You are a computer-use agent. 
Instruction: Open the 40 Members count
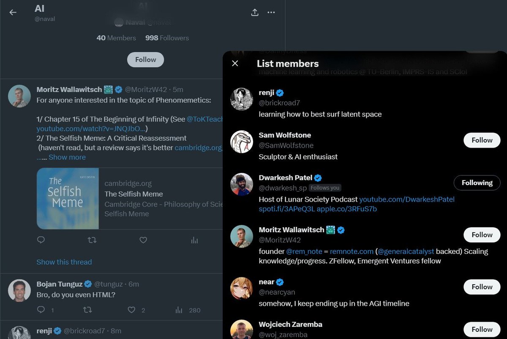click(116, 38)
